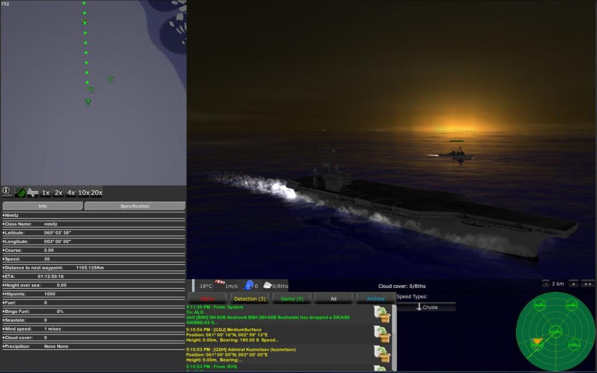The height and width of the screenshot is (373, 597).
Task: Click the cloud icon showing 0/8ths
Action: point(267,285)
